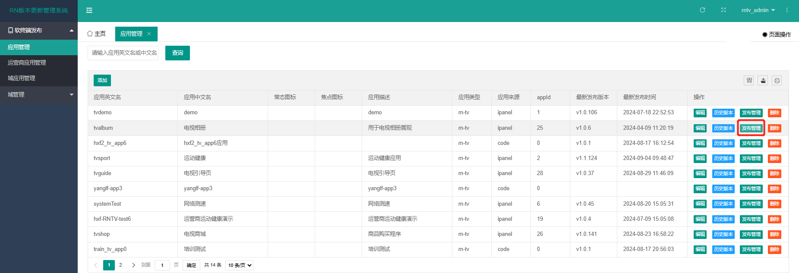This screenshot has height=273, width=799.
Task: Expand the 域管理 sidebar menu
Action: (39, 94)
